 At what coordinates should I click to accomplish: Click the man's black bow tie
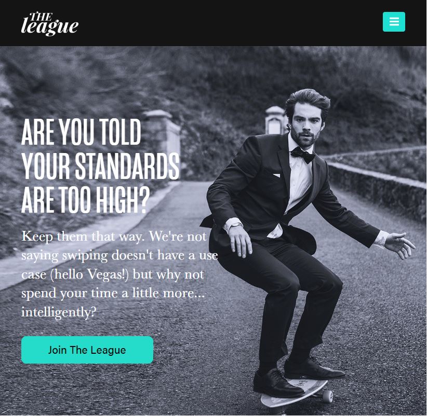point(302,155)
